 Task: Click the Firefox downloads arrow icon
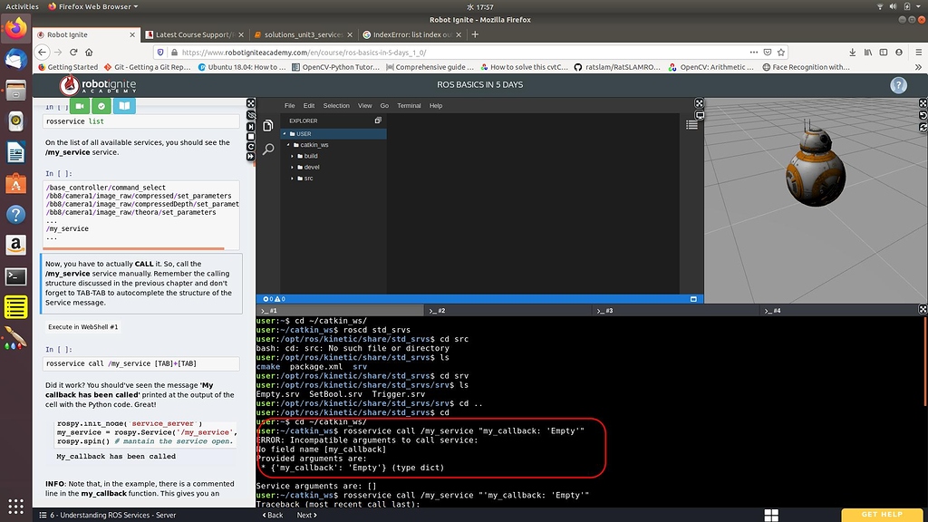[x=852, y=52]
